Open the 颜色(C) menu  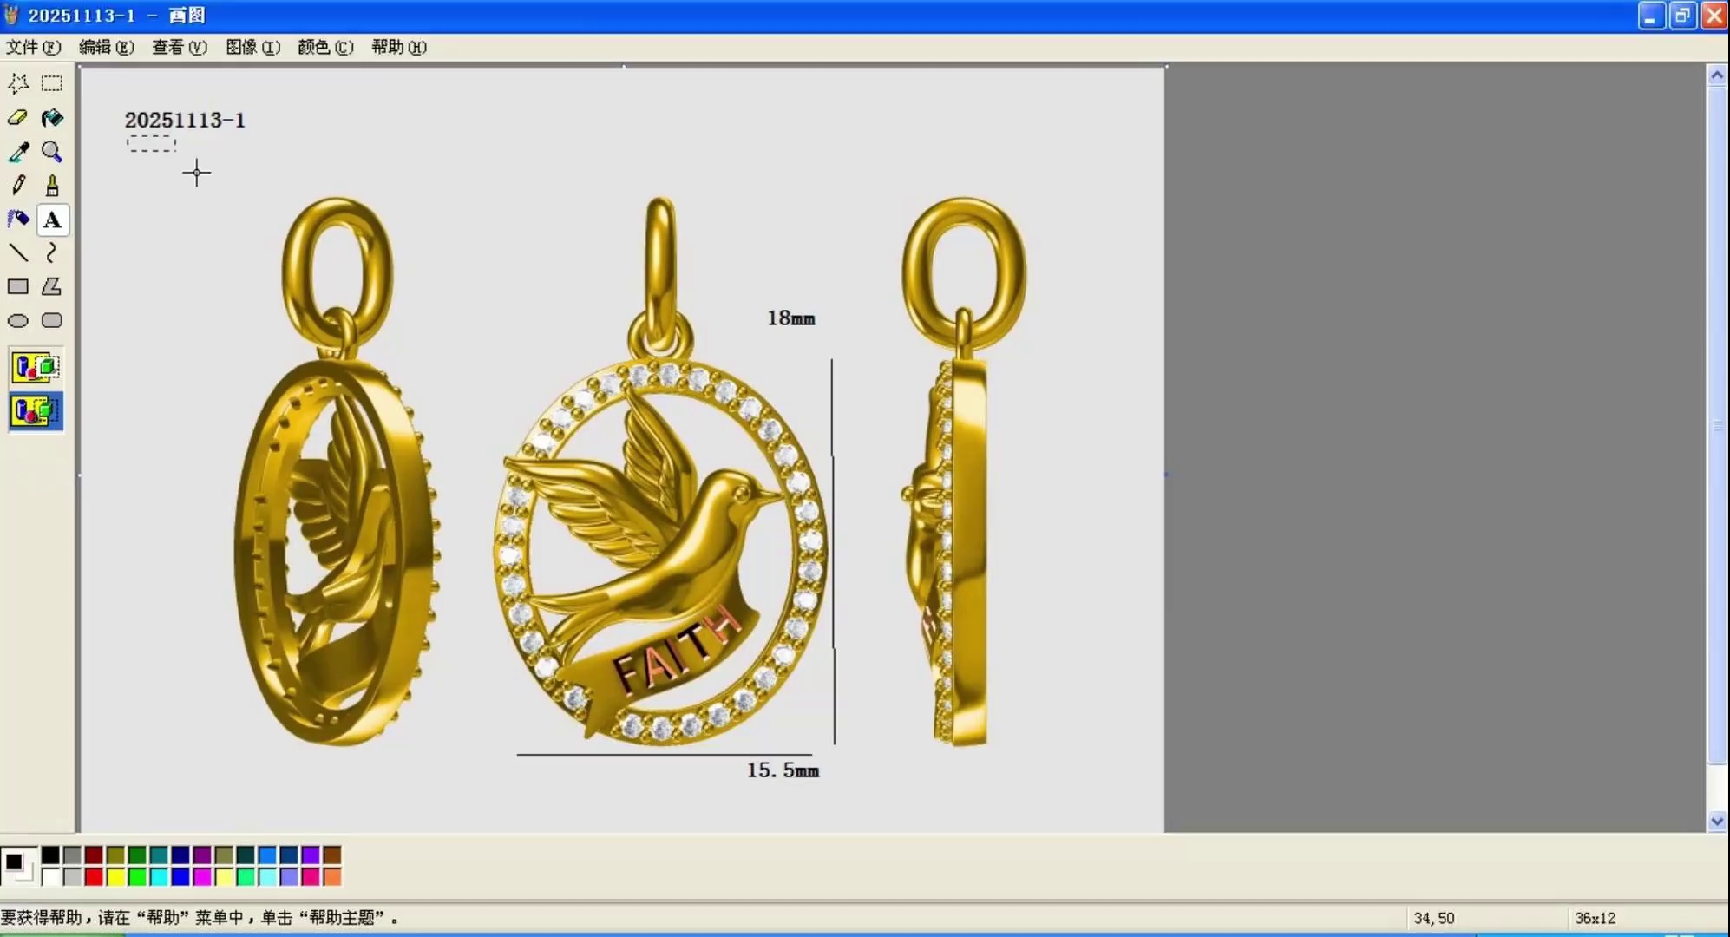[325, 47]
